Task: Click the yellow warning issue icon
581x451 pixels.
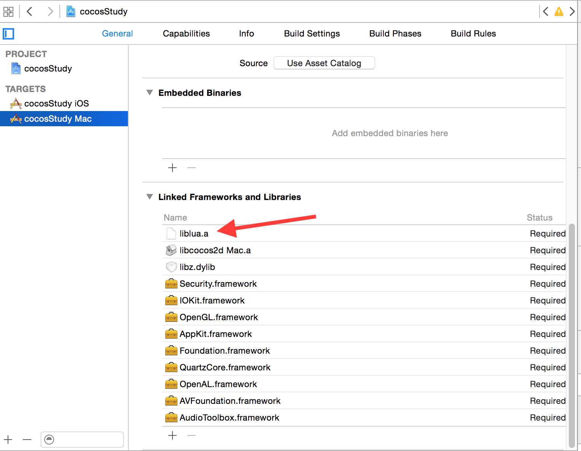Action: coord(559,12)
